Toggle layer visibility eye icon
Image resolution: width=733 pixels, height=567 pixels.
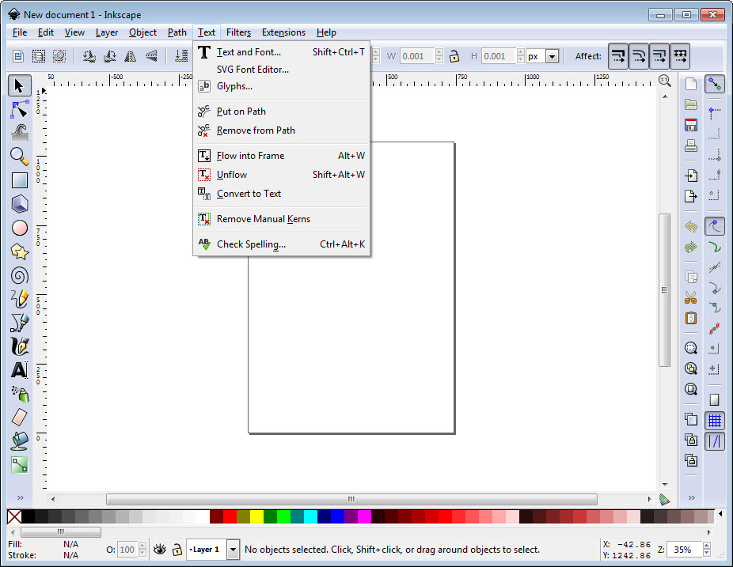159,550
